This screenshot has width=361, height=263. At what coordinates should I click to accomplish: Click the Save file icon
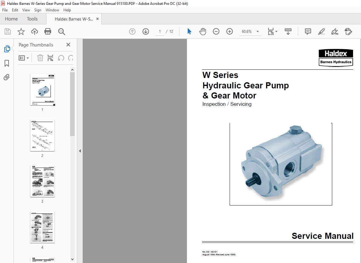tap(8, 31)
